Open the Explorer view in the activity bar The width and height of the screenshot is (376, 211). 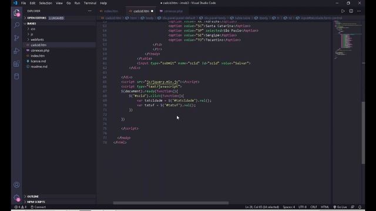click(x=16, y=12)
